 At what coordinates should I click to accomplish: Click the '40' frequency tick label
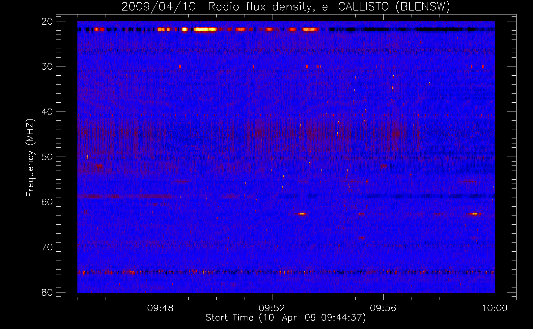[47, 112]
